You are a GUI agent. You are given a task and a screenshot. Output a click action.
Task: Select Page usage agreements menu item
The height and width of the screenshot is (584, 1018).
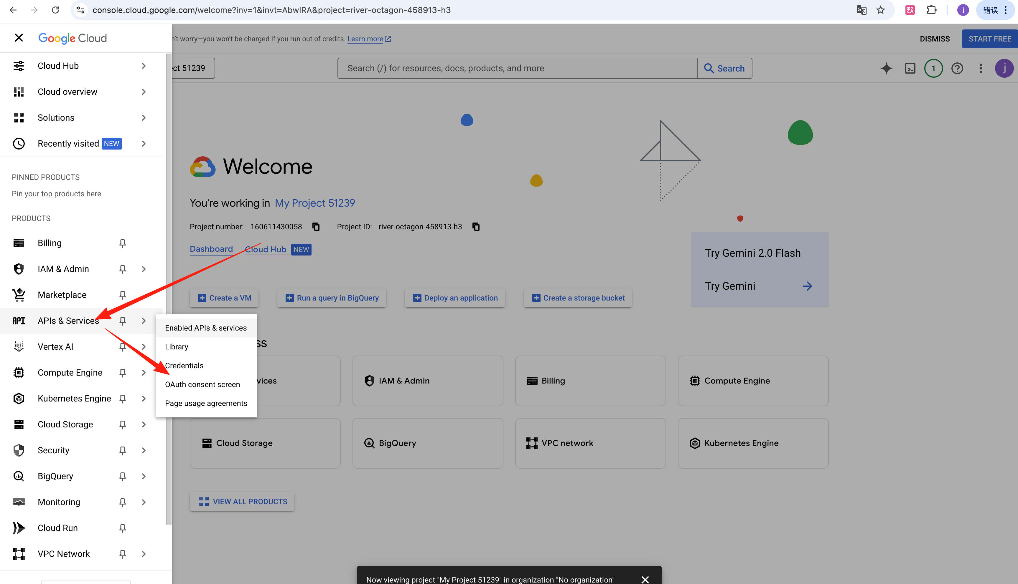coord(206,404)
